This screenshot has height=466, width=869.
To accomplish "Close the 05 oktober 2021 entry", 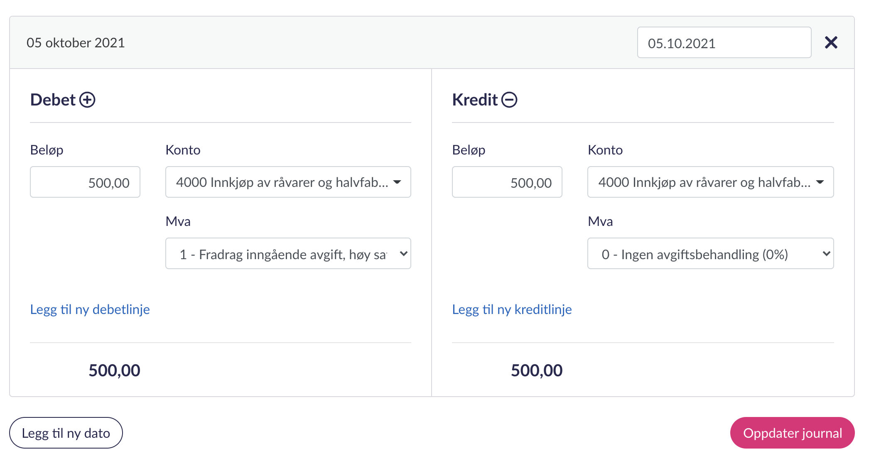I will 831,42.
